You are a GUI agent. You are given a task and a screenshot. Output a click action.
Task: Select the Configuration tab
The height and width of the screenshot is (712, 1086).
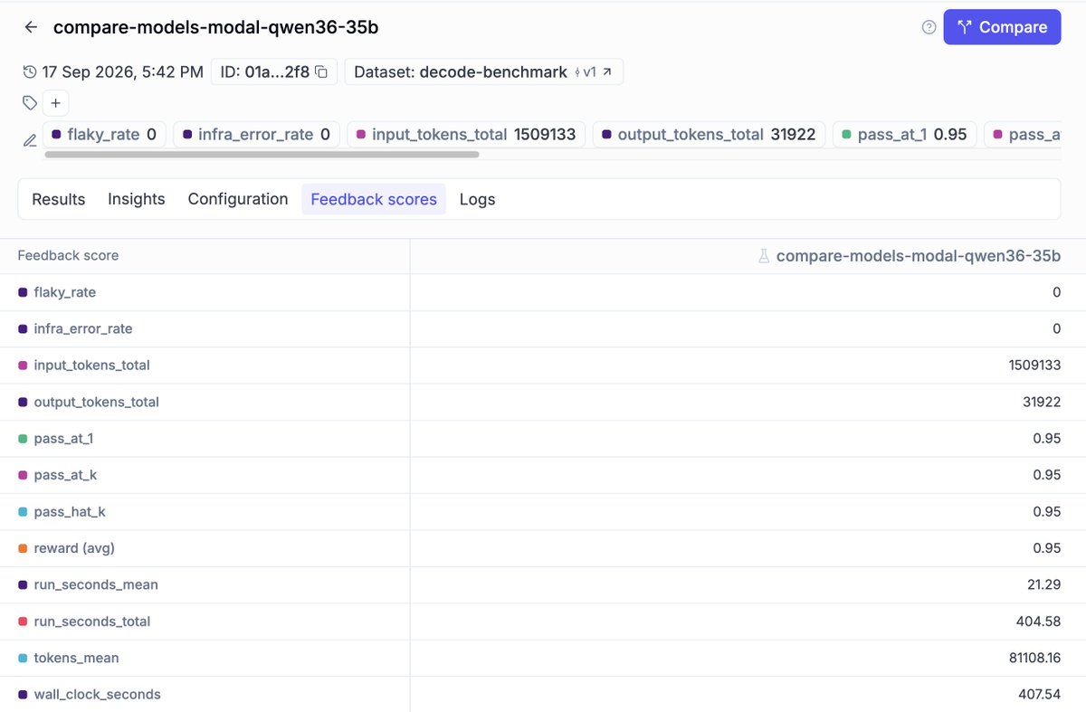click(x=238, y=199)
